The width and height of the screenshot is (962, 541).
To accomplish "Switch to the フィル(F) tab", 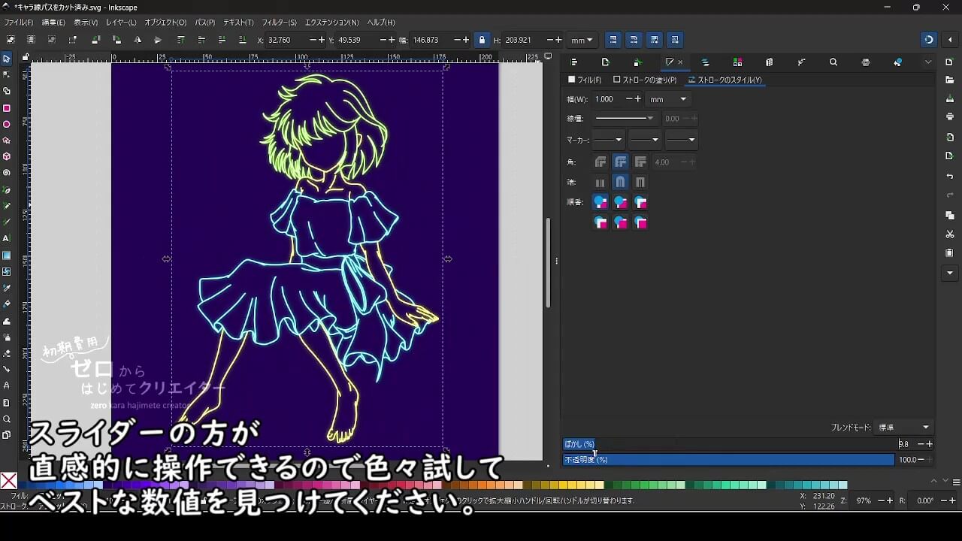I will [585, 80].
